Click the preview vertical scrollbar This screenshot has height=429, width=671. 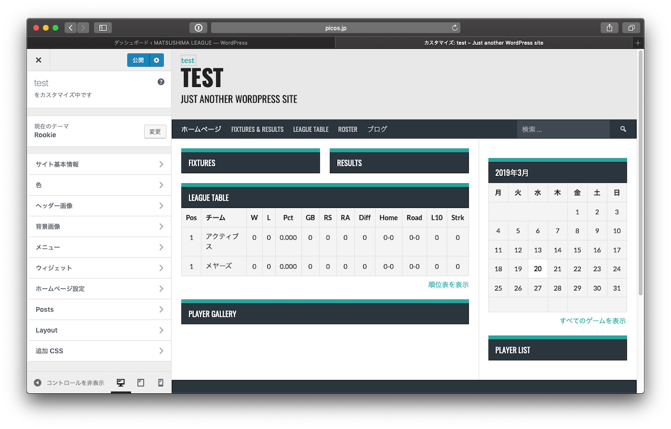coord(640,173)
